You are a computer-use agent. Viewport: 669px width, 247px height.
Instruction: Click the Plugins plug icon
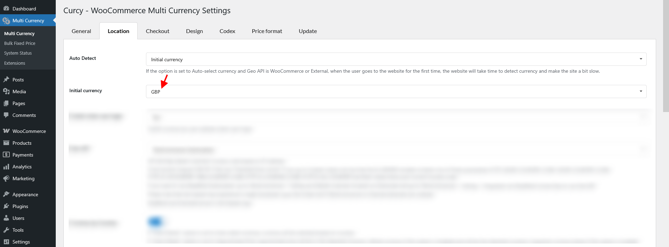(6, 206)
